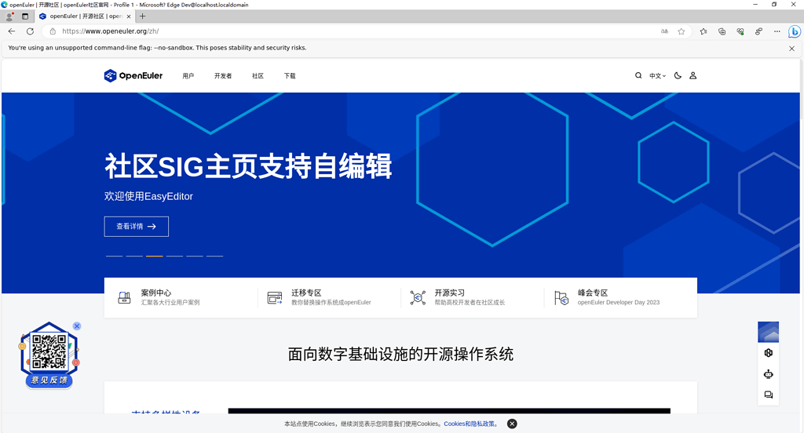804x433 pixels.
Task: Toggle dark mode with the moon icon
Action: click(678, 76)
